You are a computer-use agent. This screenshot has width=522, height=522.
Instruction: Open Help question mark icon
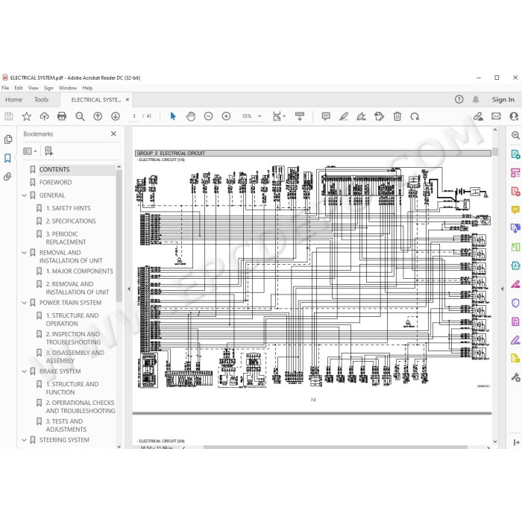[459, 99]
